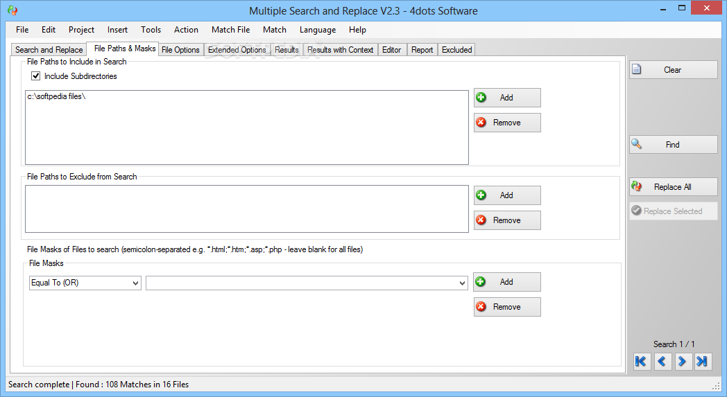Image resolution: width=727 pixels, height=397 pixels.
Task: Click the red X icon for include paths
Action: click(x=481, y=123)
